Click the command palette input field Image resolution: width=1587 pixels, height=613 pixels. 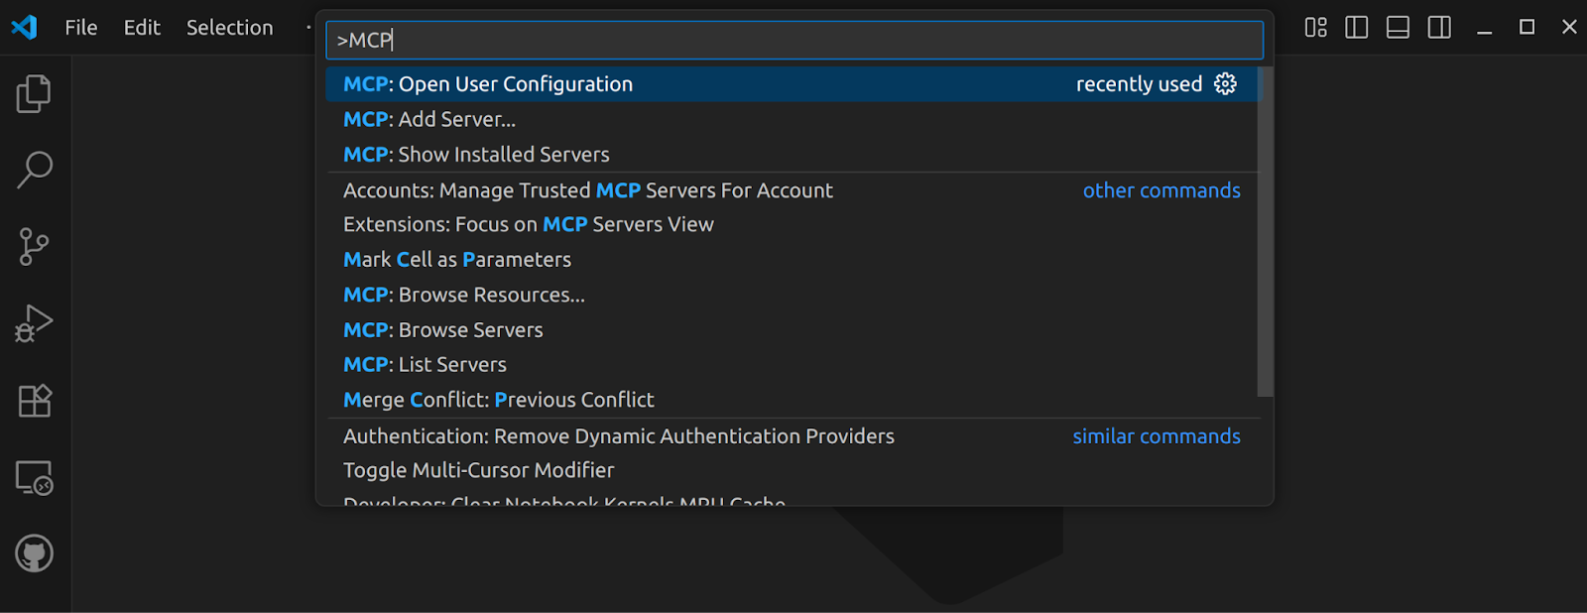click(794, 40)
